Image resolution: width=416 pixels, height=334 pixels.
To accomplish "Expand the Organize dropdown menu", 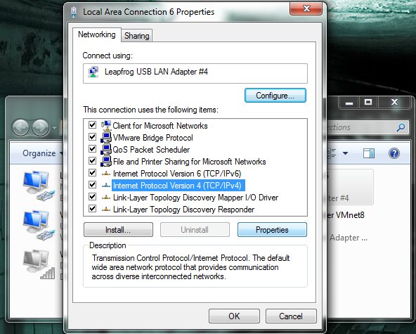I will [x=42, y=153].
